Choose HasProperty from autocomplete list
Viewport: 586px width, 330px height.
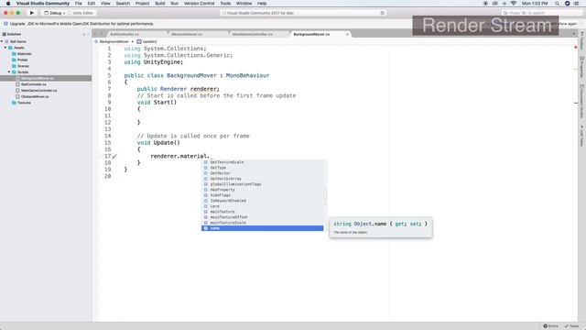262,190
